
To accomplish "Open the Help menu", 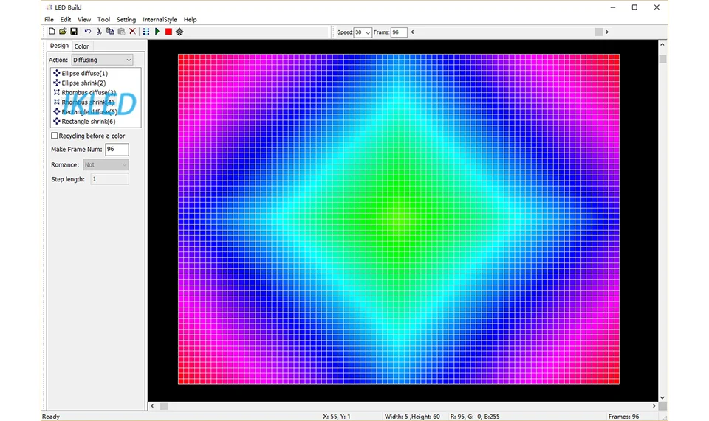I will [x=190, y=20].
